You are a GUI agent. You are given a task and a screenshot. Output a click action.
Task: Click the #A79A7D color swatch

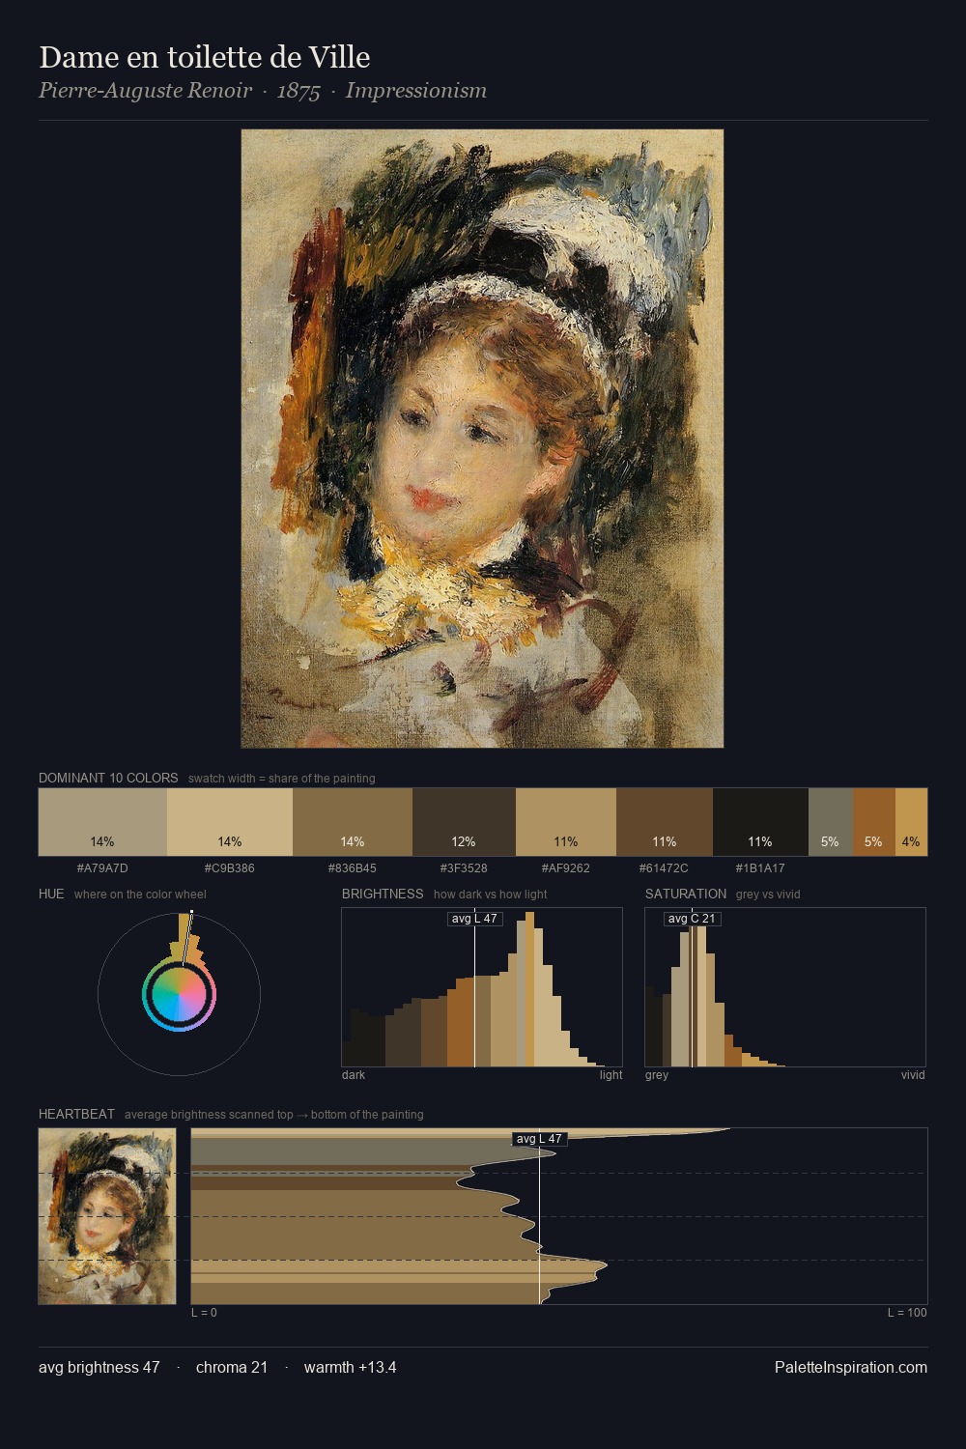[102, 822]
